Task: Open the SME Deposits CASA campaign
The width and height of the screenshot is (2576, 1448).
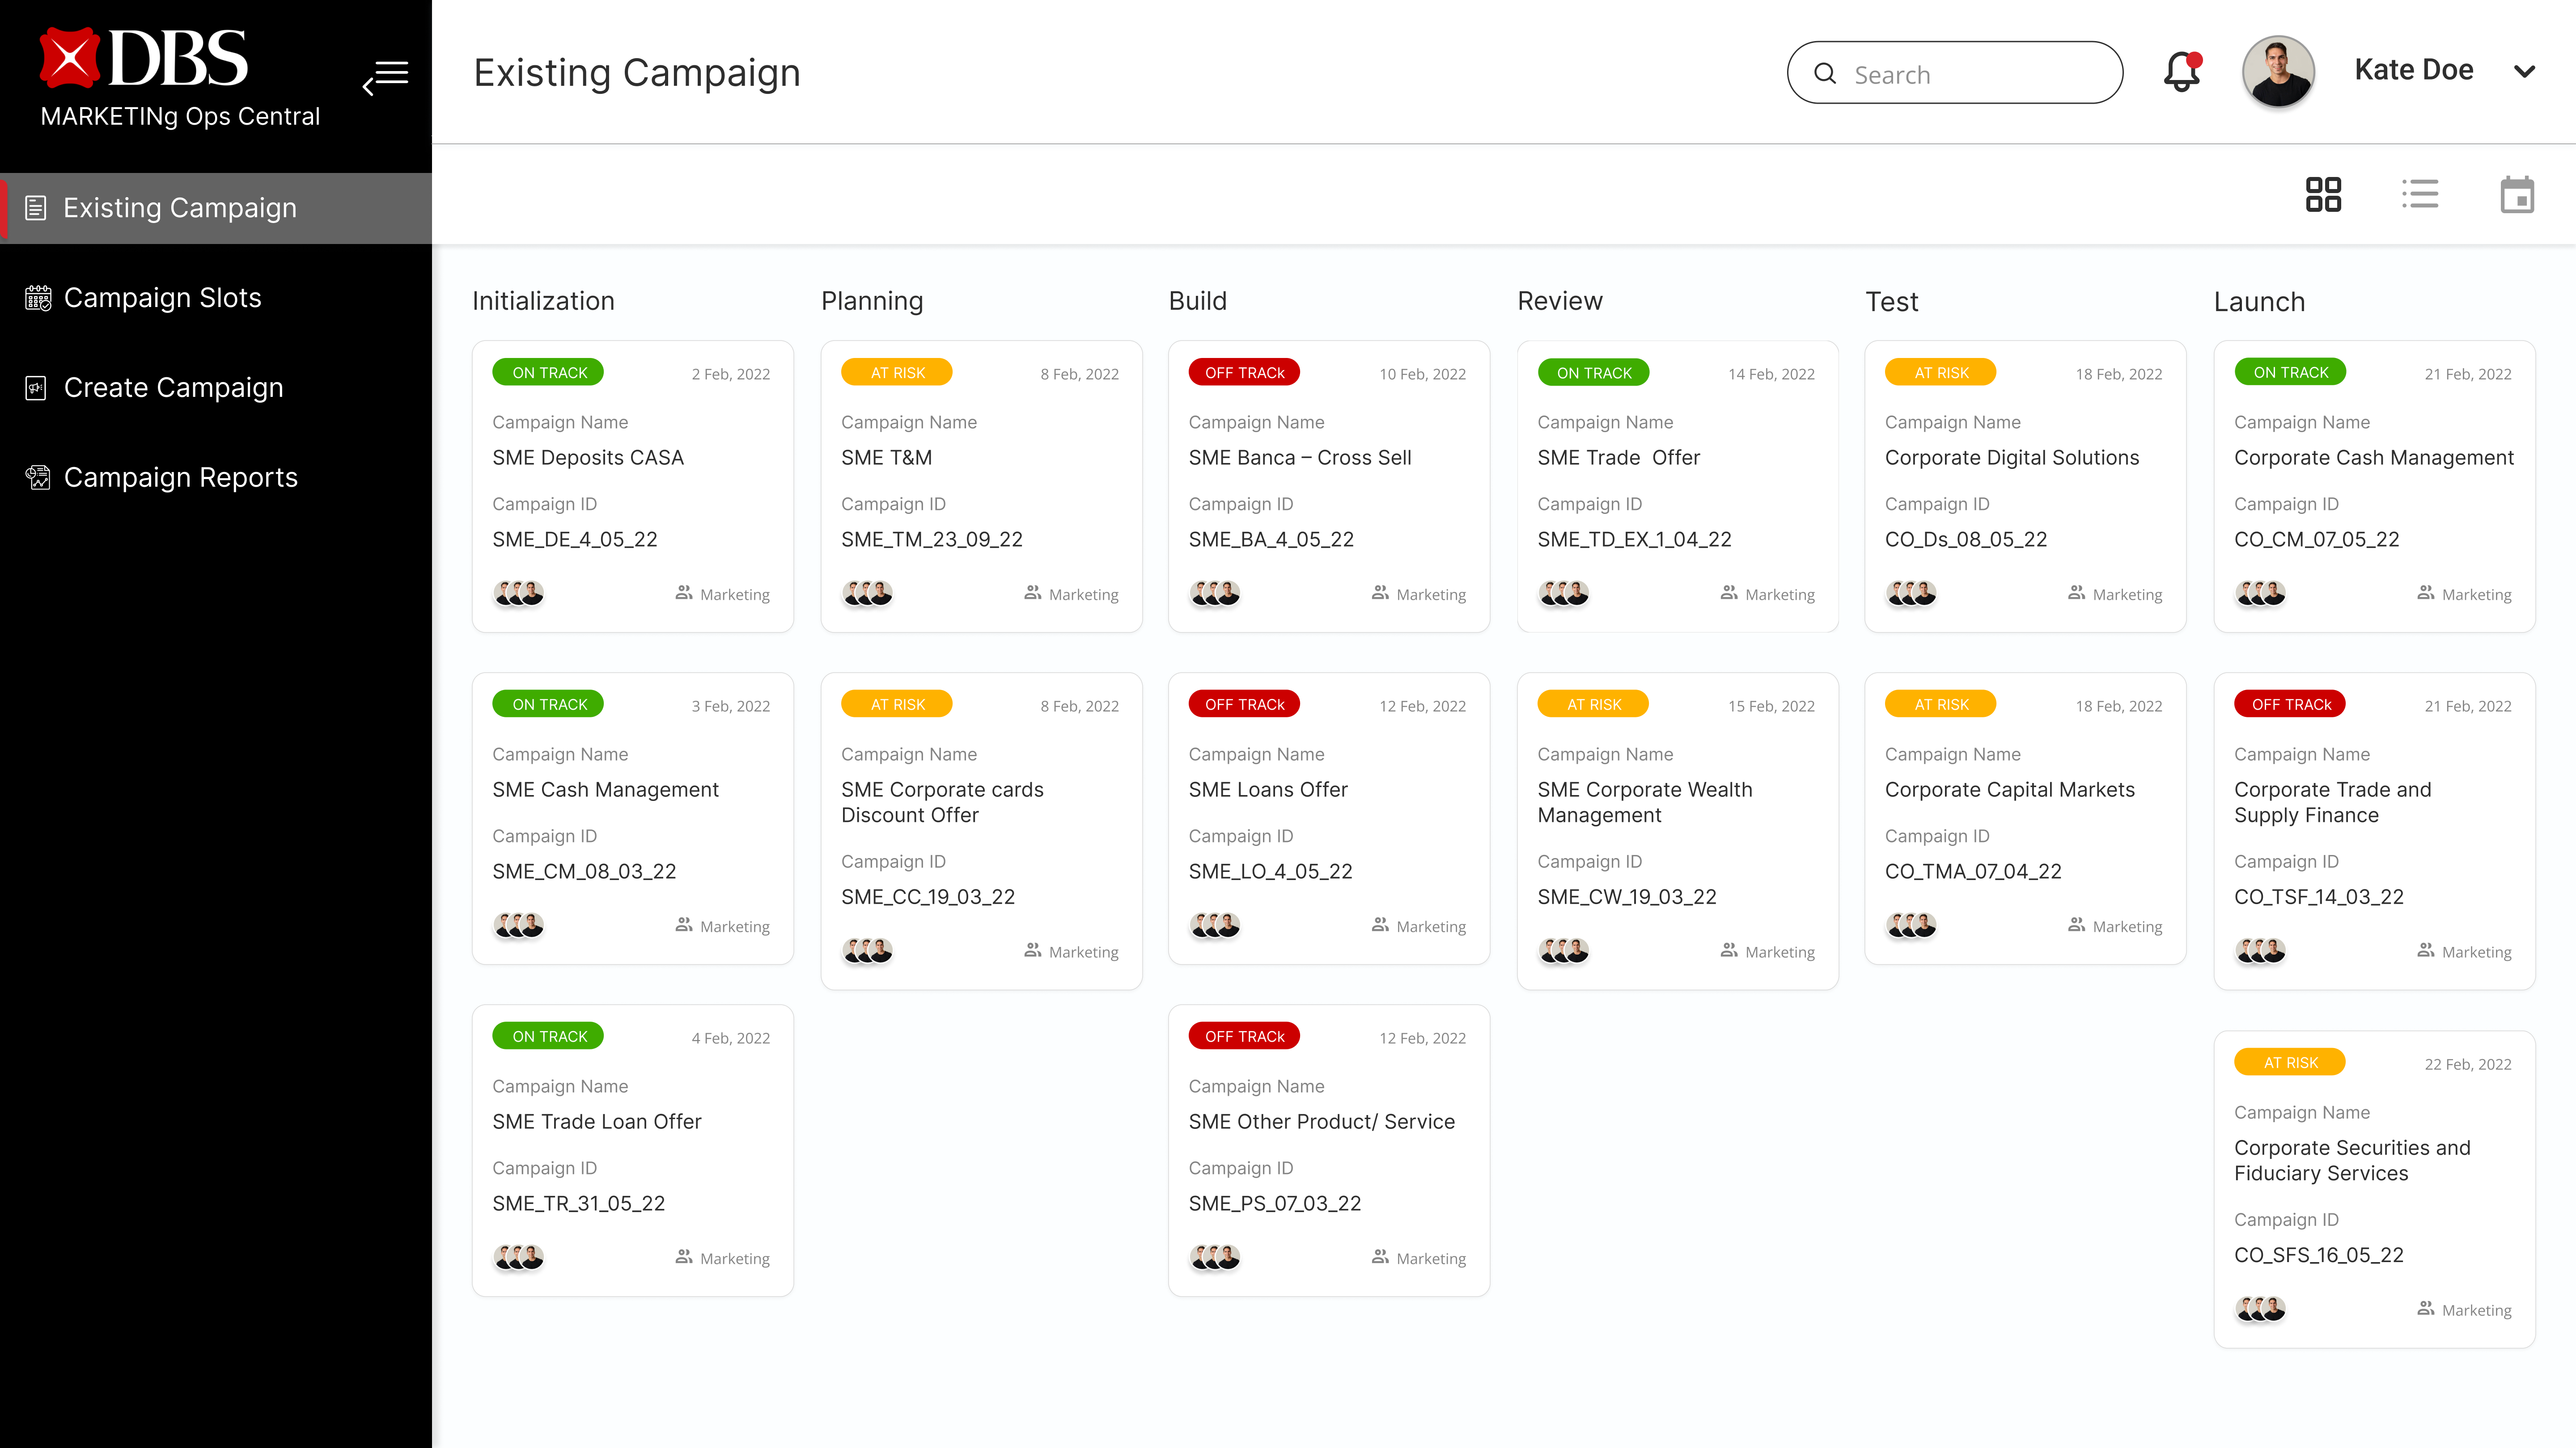Action: 633,487
